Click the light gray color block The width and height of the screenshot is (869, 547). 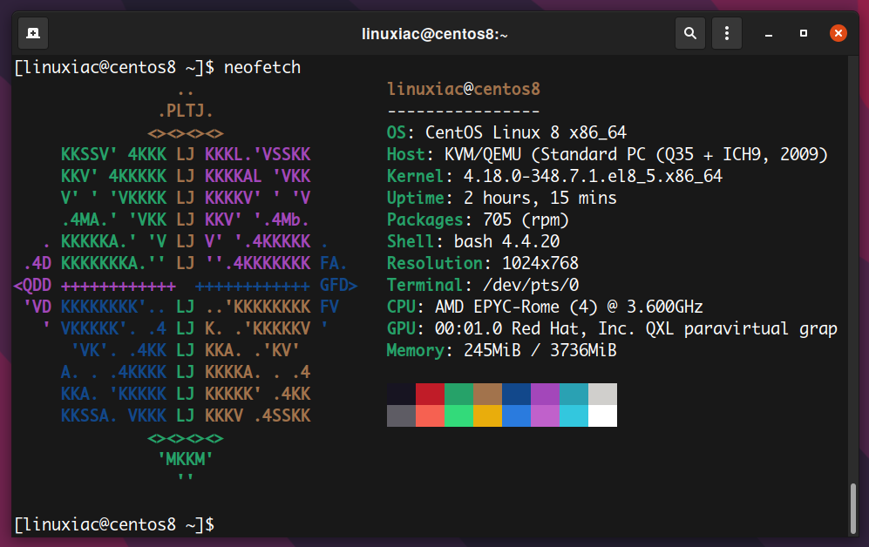pos(603,395)
